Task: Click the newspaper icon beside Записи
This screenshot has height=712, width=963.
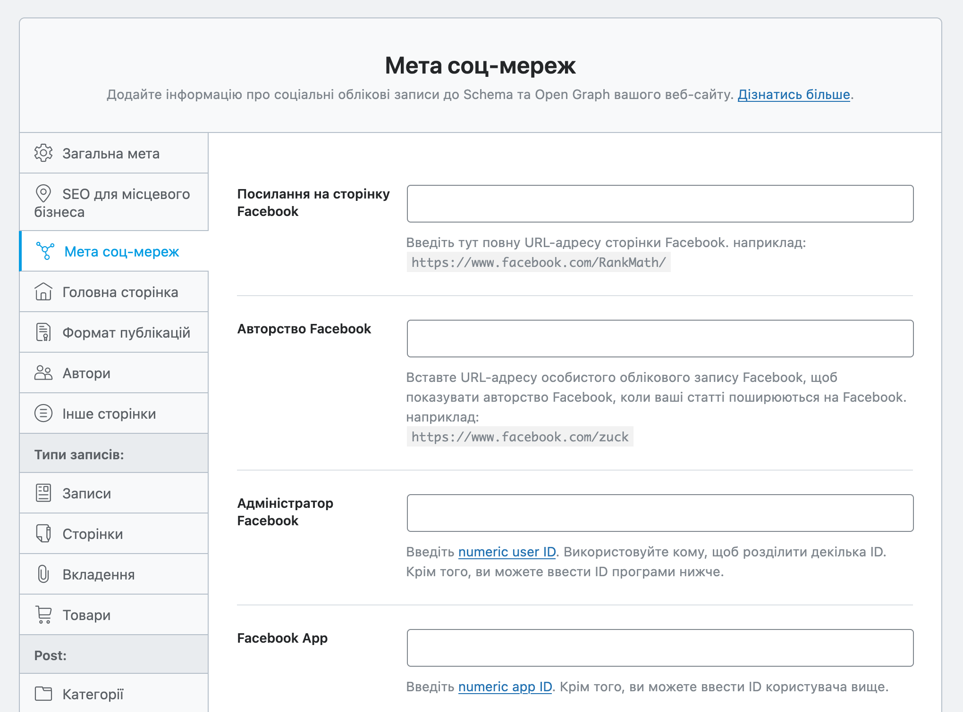Action: pyautogui.click(x=43, y=493)
